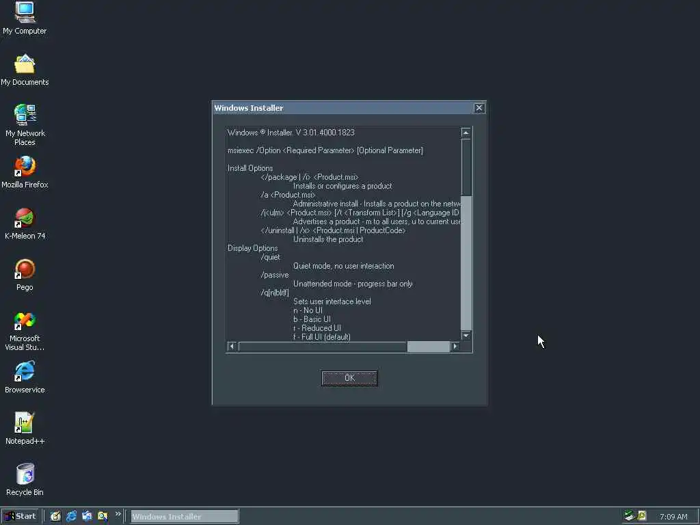Click the 'f - Full UI (default)' line
Viewport: 700px width, 525px height.
tap(322, 337)
